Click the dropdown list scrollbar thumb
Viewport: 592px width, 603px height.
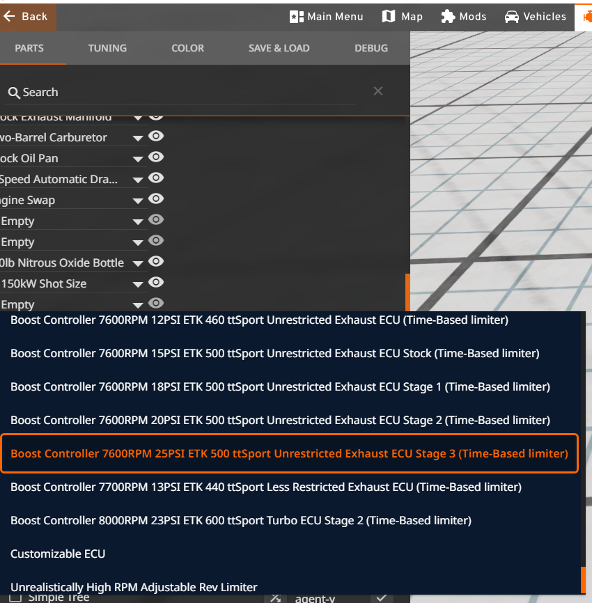tap(583, 580)
